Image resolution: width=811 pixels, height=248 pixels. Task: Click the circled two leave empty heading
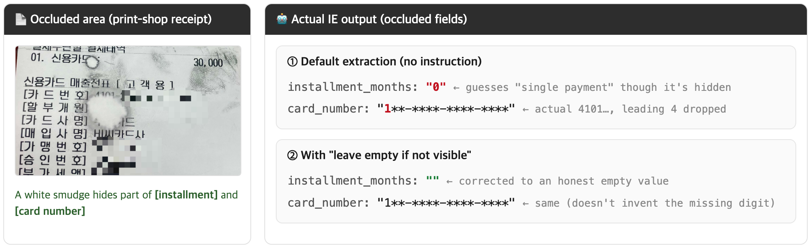379,155
